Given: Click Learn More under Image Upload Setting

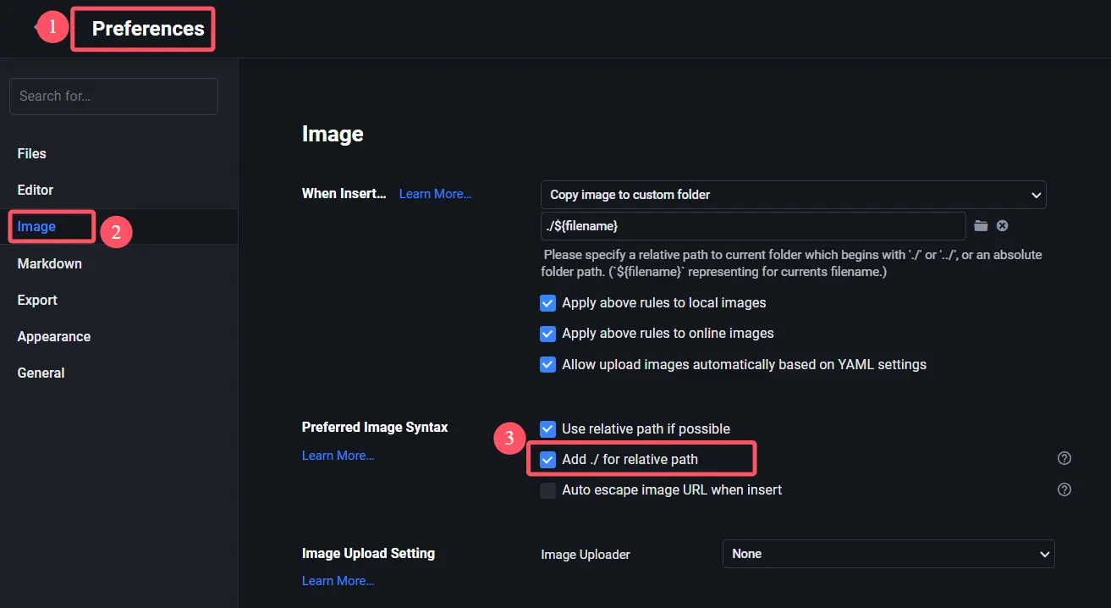Looking at the screenshot, I should point(338,581).
